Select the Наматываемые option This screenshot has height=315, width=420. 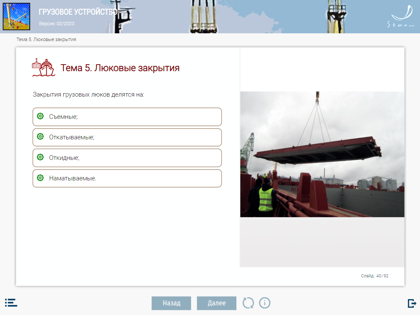(x=127, y=178)
